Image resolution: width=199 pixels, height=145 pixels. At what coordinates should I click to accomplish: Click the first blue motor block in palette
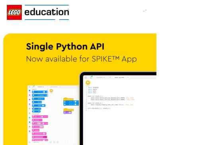[40, 92]
